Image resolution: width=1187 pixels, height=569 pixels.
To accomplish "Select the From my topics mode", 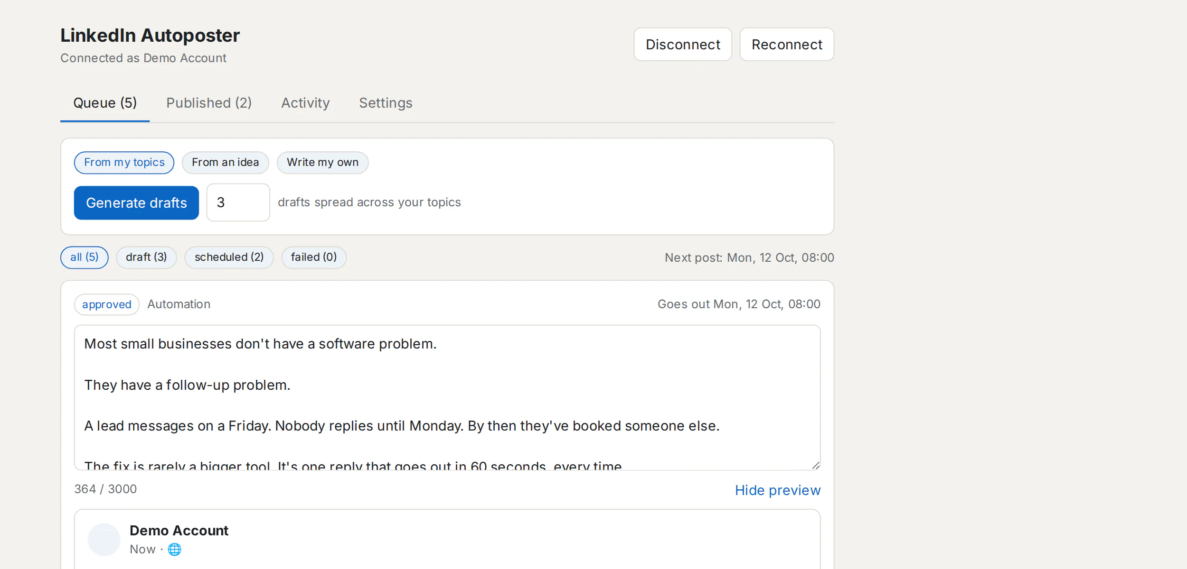I will pos(124,163).
